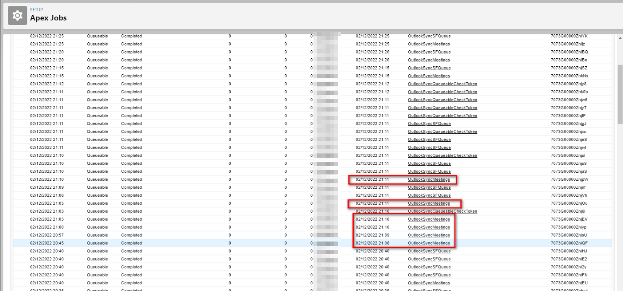Select job ID text 7073G00000ZnjOu
This screenshot has height=291, width=623.
click(569, 203)
